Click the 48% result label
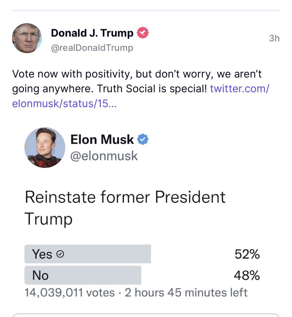Screen dimensions: 292x317 coord(247,275)
